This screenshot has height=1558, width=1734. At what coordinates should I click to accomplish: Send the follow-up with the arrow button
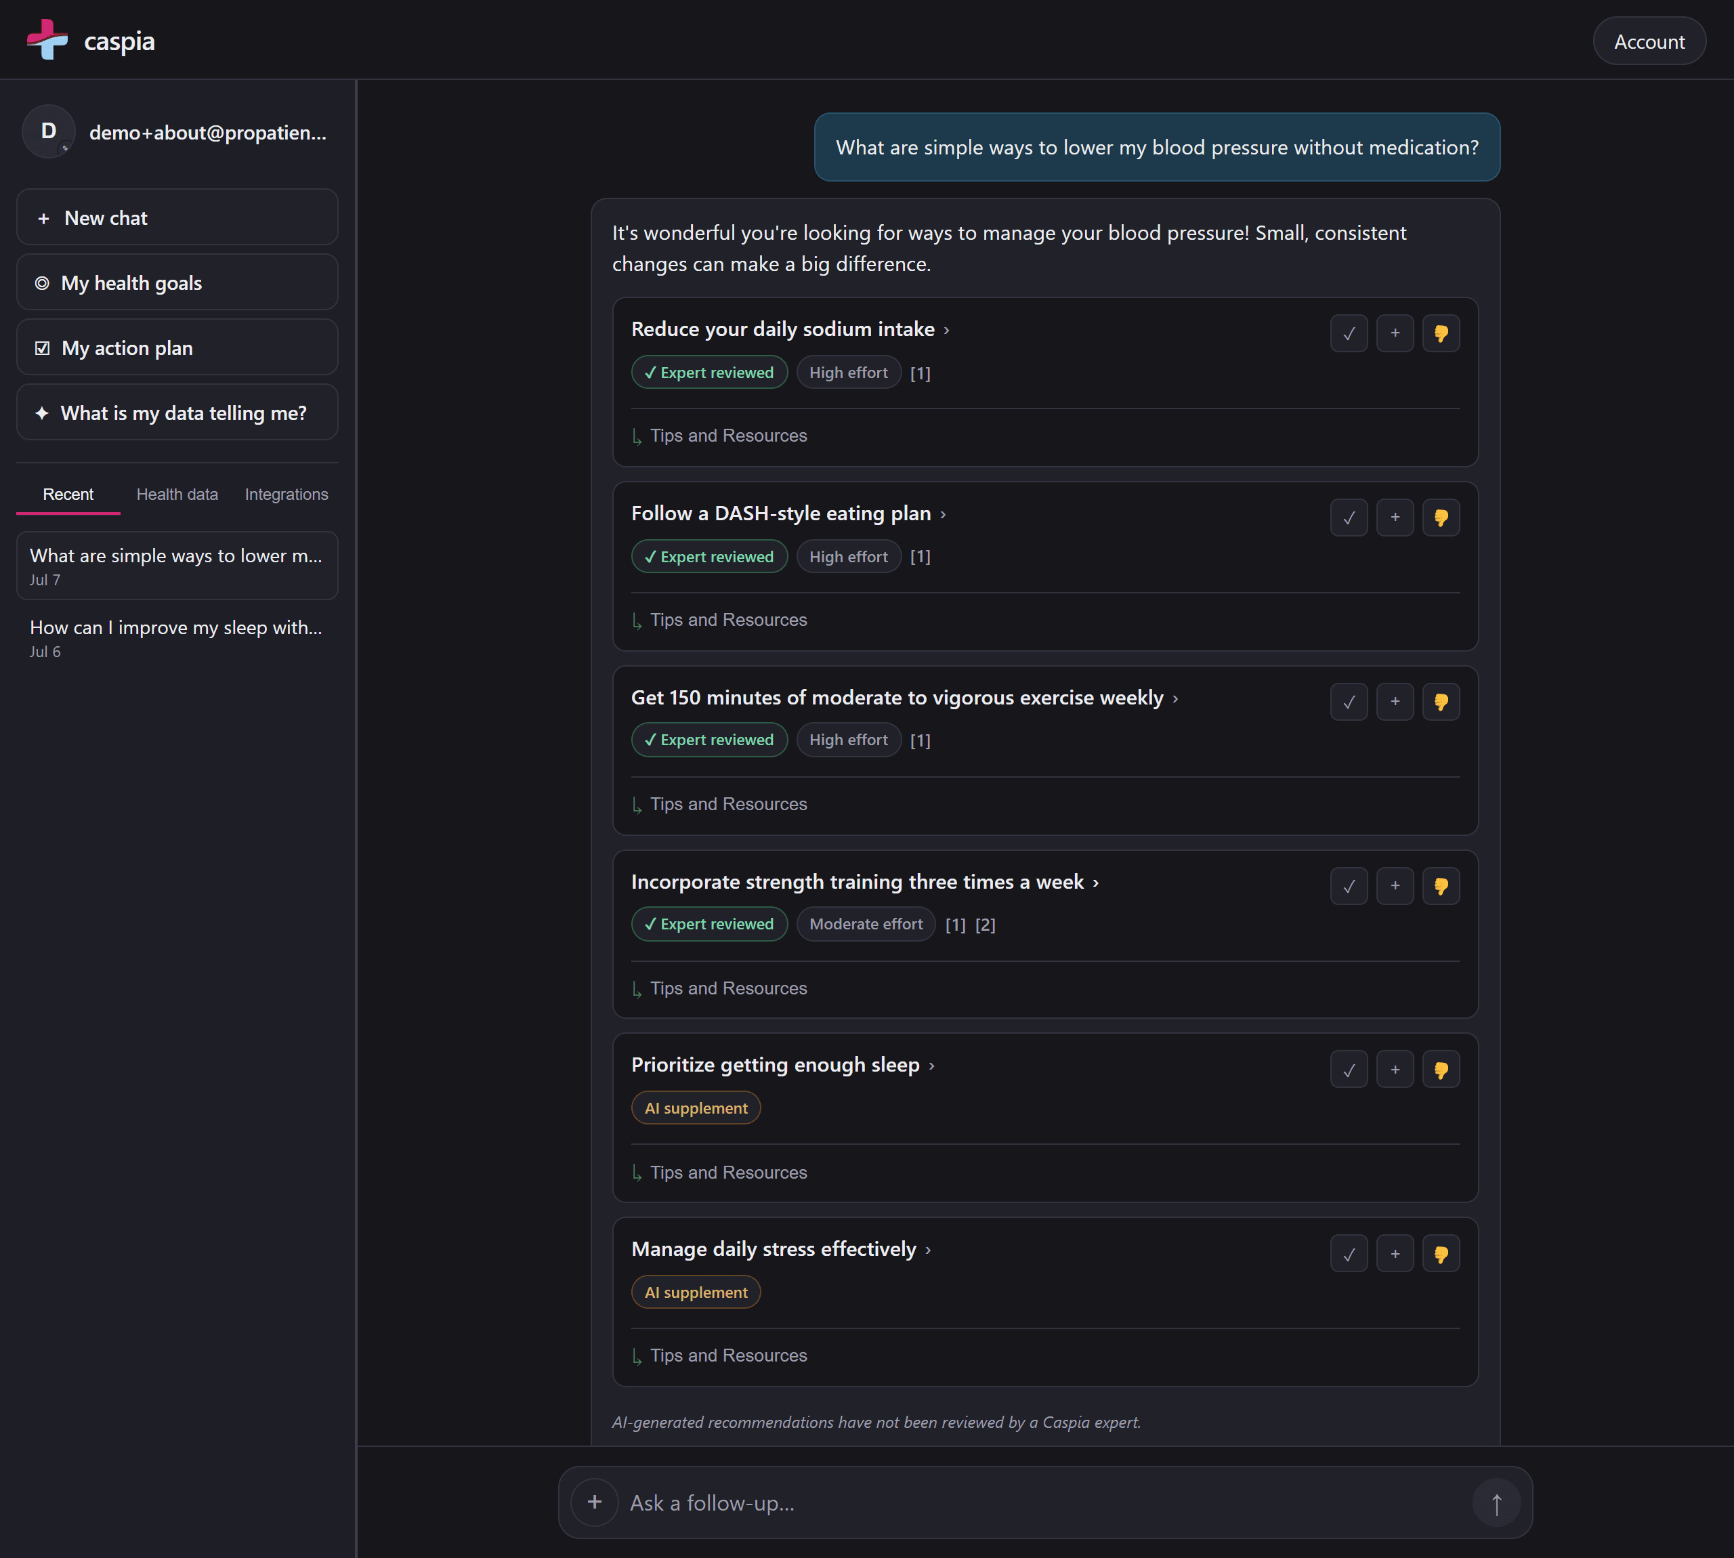tap(1496, 1502)
